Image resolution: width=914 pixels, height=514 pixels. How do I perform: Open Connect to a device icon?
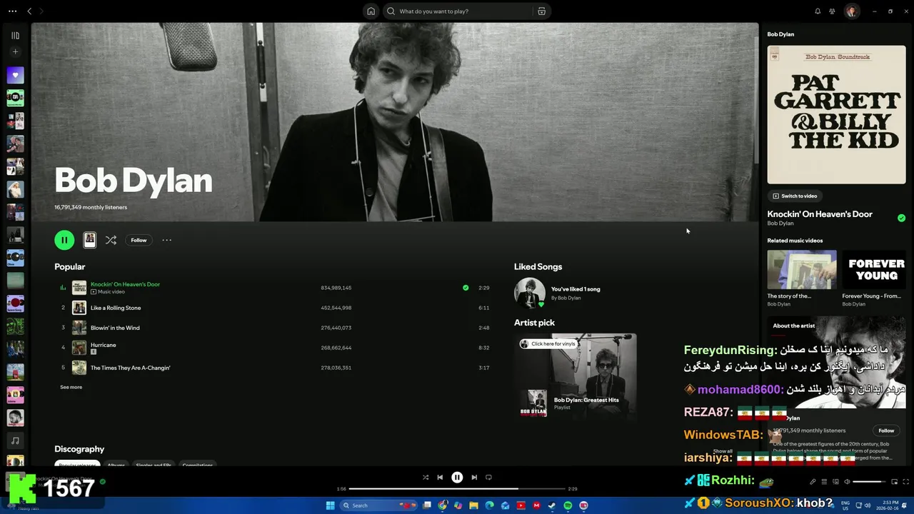pos(835,482)
